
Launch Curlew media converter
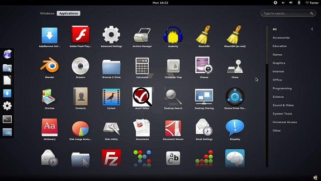(x=111, y=97)
